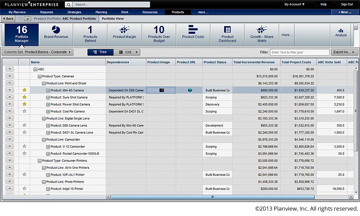Collapse the Product Type: Cameras node
The width and height of the screenshot is (360, 216).
(x=40, y=76)
